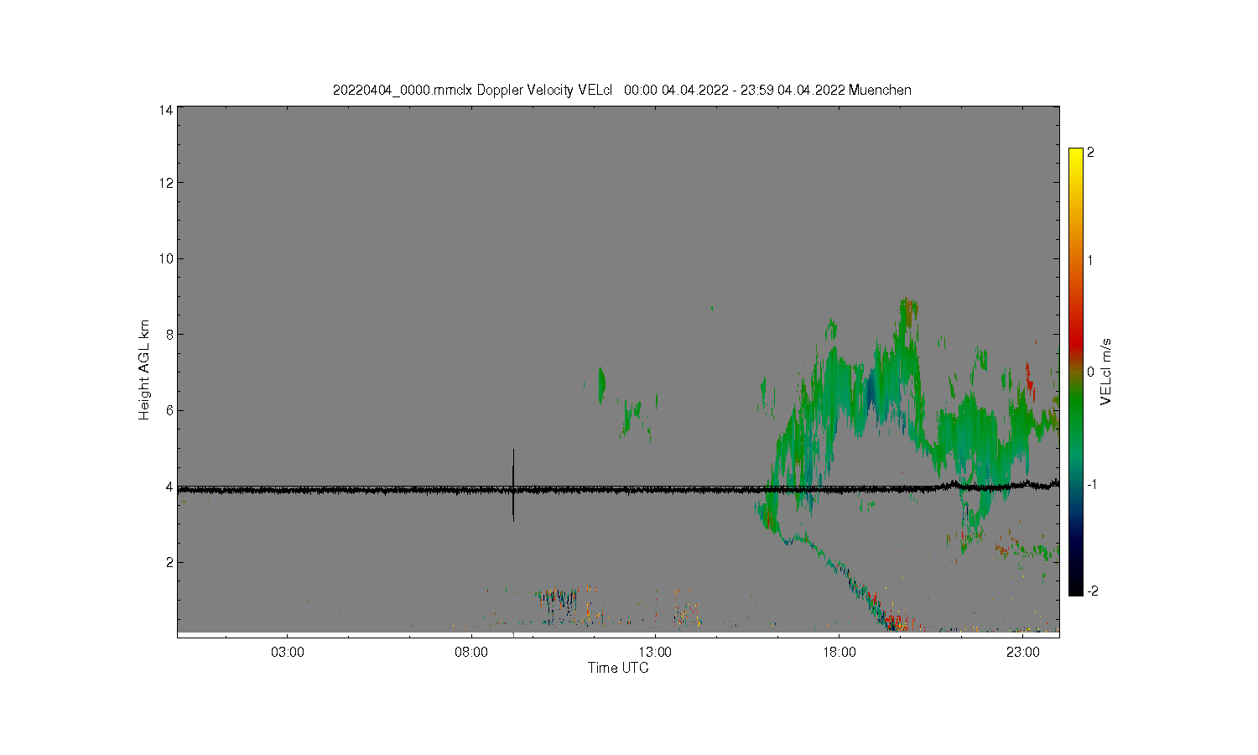Select the 08:00 time tick label
This screenshot has width=1258, height=755.
point(471,652)
